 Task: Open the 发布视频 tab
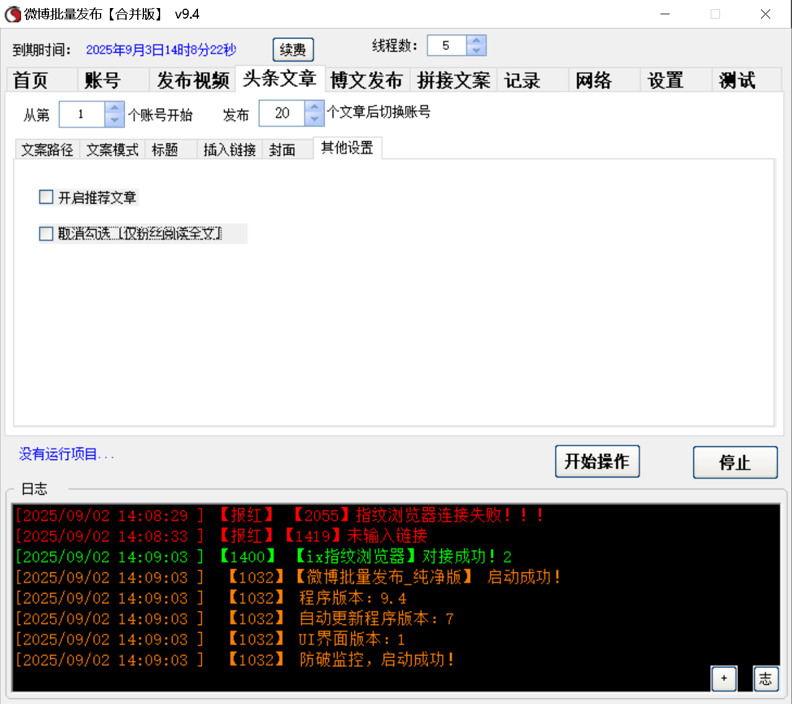pyautogui.click(x=192, y=79)
